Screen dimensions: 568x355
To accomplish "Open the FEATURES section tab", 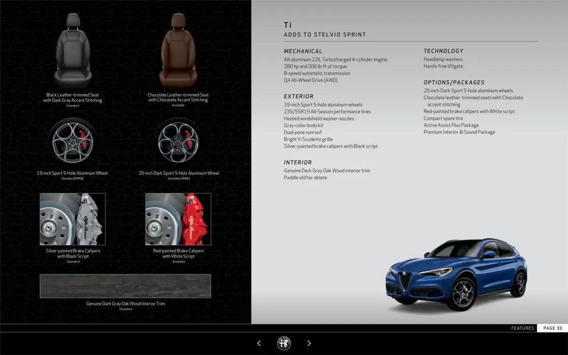I will coord(522,328).
